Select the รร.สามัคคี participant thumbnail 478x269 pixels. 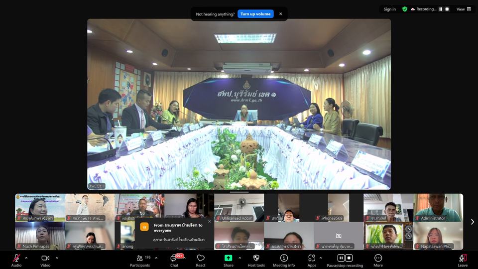click(x=388, y=208)
